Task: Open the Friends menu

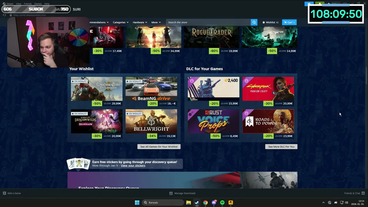Action: 28,4
